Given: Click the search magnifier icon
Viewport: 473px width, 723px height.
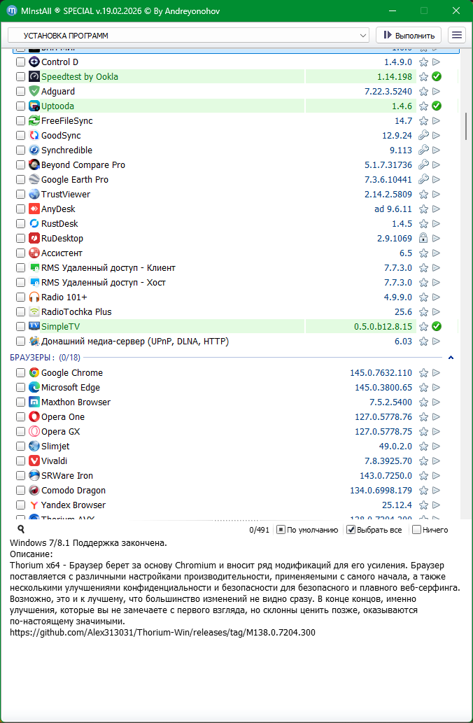Looking at the screenshot, I should (21, 530).
